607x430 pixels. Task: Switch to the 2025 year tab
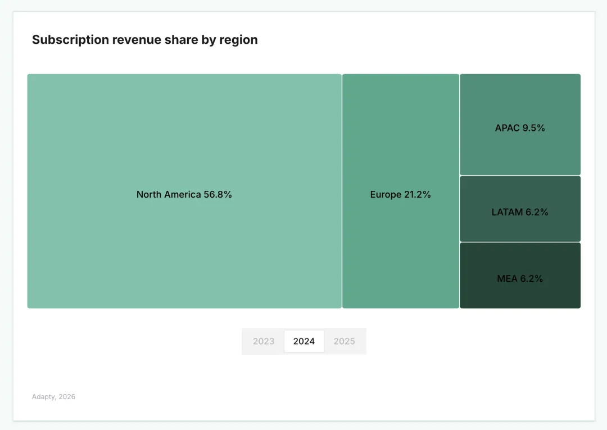pos(344,341)
